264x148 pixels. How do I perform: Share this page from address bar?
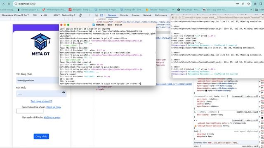[x=243, y=4]
